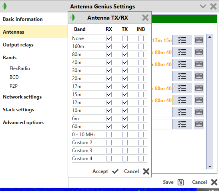Click keyboard icon on the 17m 15m antenna row

[199, 40]
